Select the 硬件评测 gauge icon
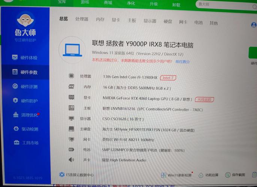Image resolution: width=257 pixels, height=187 pixels. [x=15, y=86]
